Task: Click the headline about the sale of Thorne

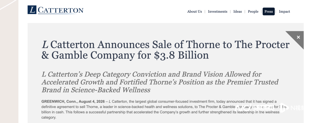Action: 165,50
